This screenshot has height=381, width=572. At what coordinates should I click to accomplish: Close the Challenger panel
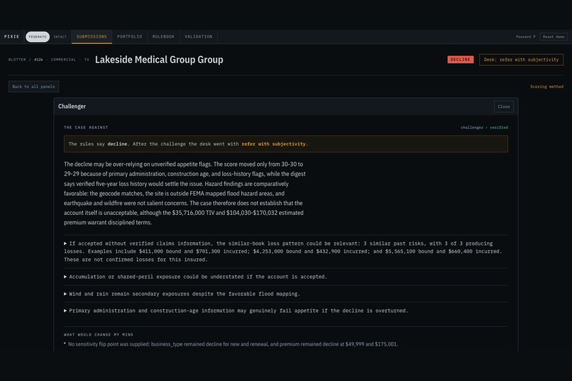pyautogui.click(x=503, y=107)
